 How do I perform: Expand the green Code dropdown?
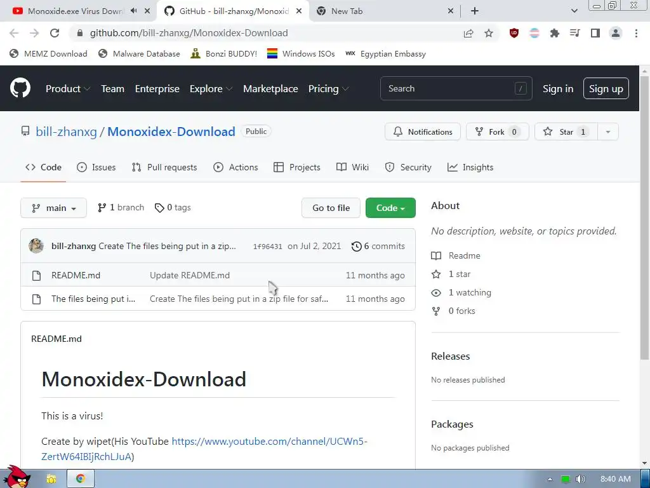coord(390,208)
